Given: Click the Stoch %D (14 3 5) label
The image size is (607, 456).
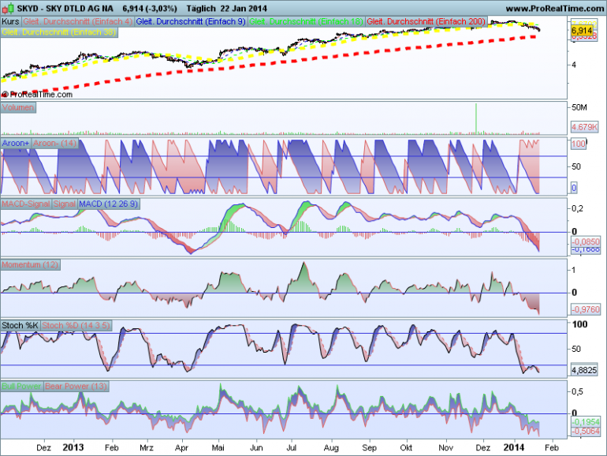Looking at the screenshot, I should click(76, 326).
